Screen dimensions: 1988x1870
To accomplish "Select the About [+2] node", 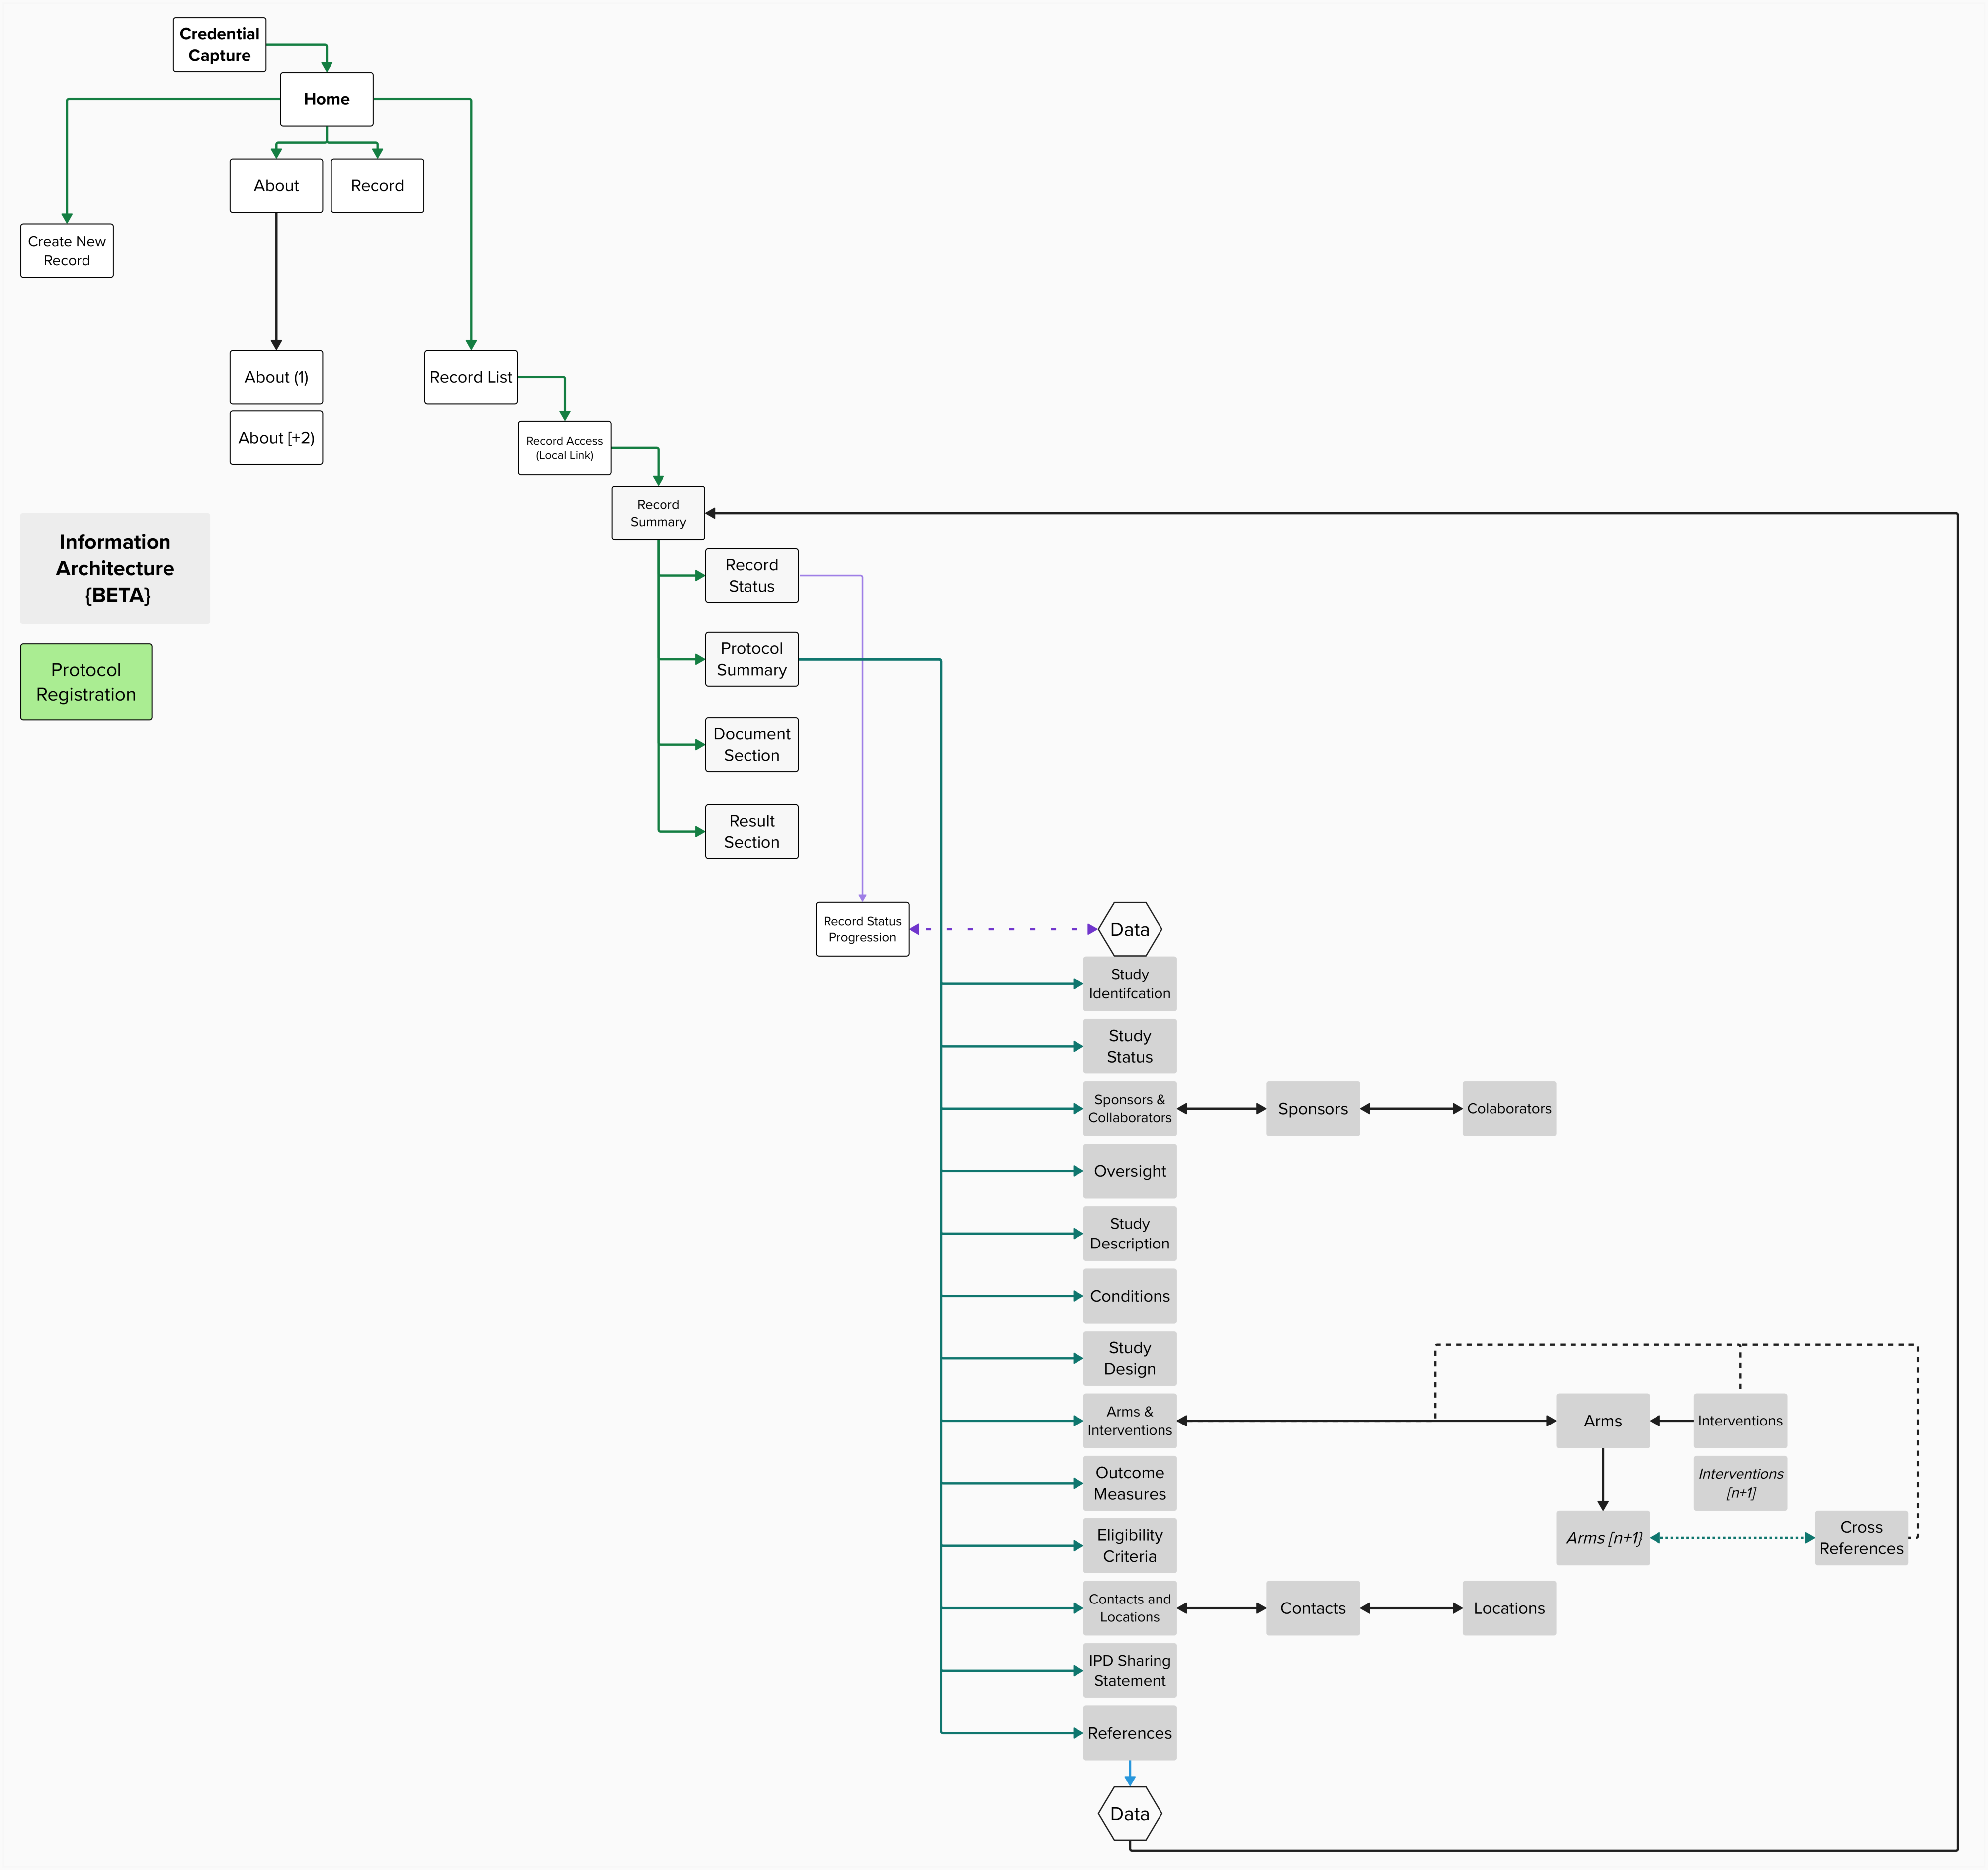I will click(x=276, y=437).
